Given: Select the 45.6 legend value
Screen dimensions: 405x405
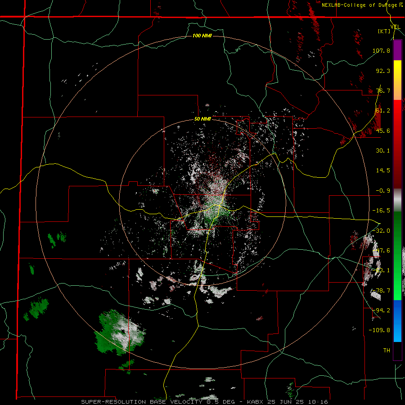Looking at the screenshot, I should (383, 130).
